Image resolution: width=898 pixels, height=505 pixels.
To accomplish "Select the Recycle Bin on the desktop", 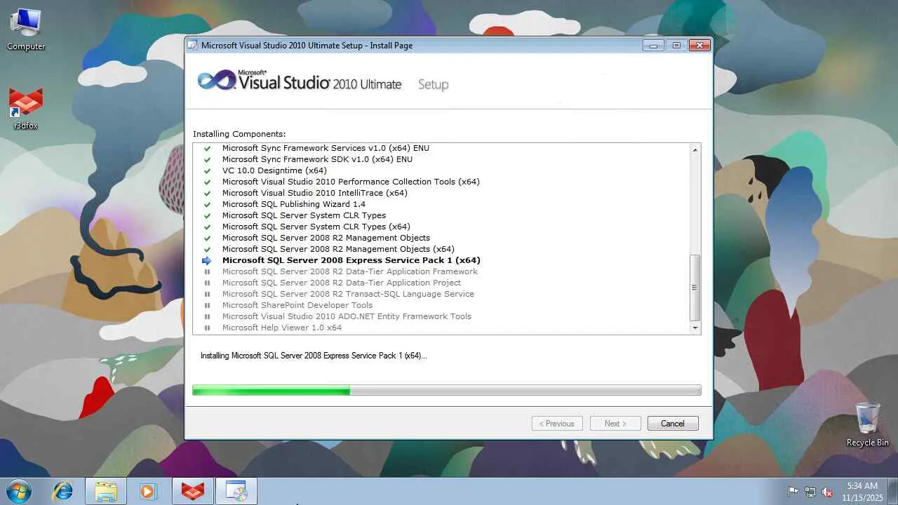I will (x=868, y=424).
